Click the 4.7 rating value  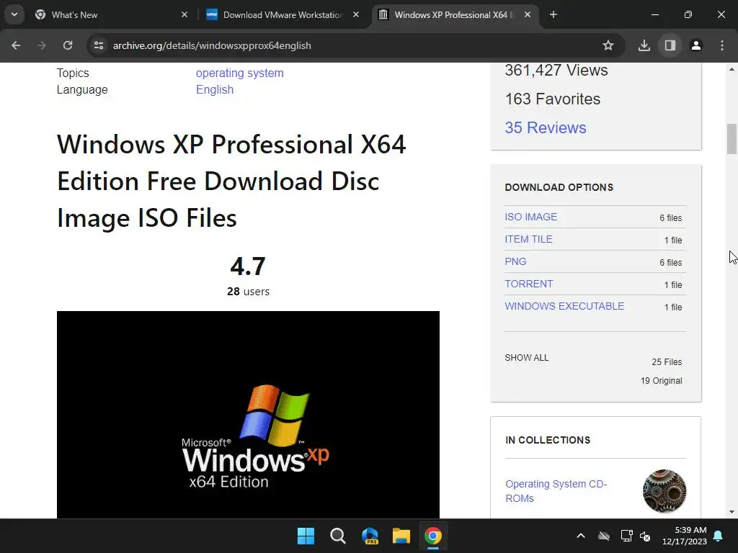[x=248, y=266]
